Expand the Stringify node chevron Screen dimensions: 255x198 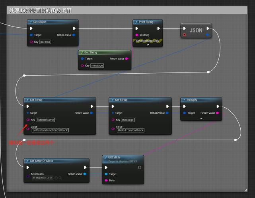tap(201, 118)
